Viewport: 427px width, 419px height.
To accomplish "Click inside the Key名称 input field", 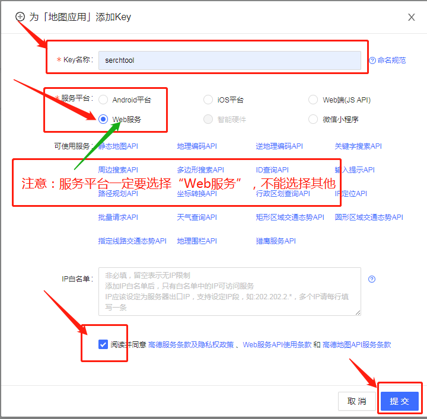I will (230, 60).
